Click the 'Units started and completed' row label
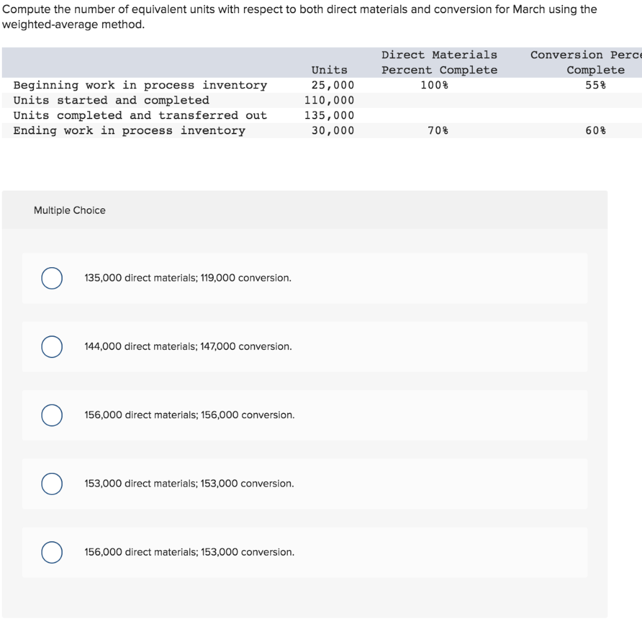 point(111,100)
